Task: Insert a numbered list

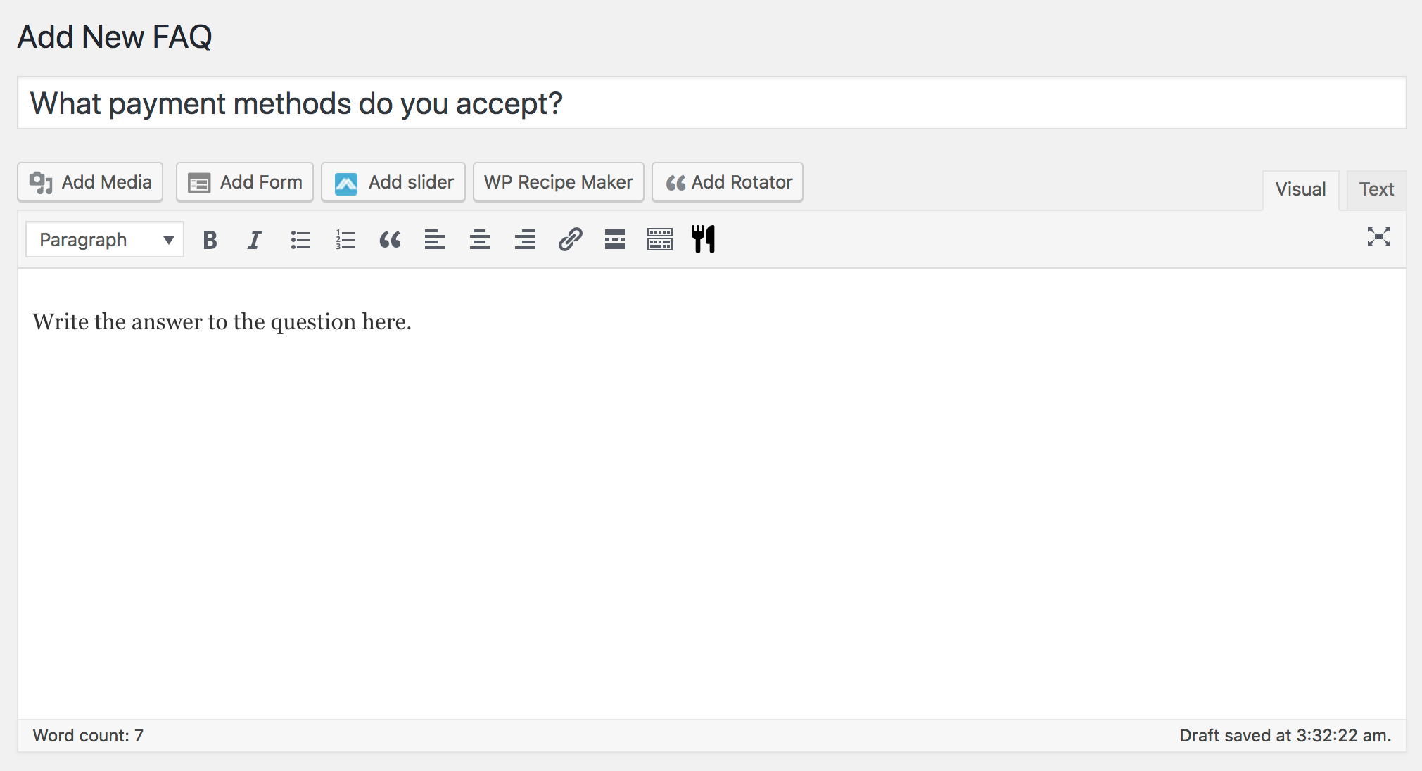Action: [x=345, y=240]
